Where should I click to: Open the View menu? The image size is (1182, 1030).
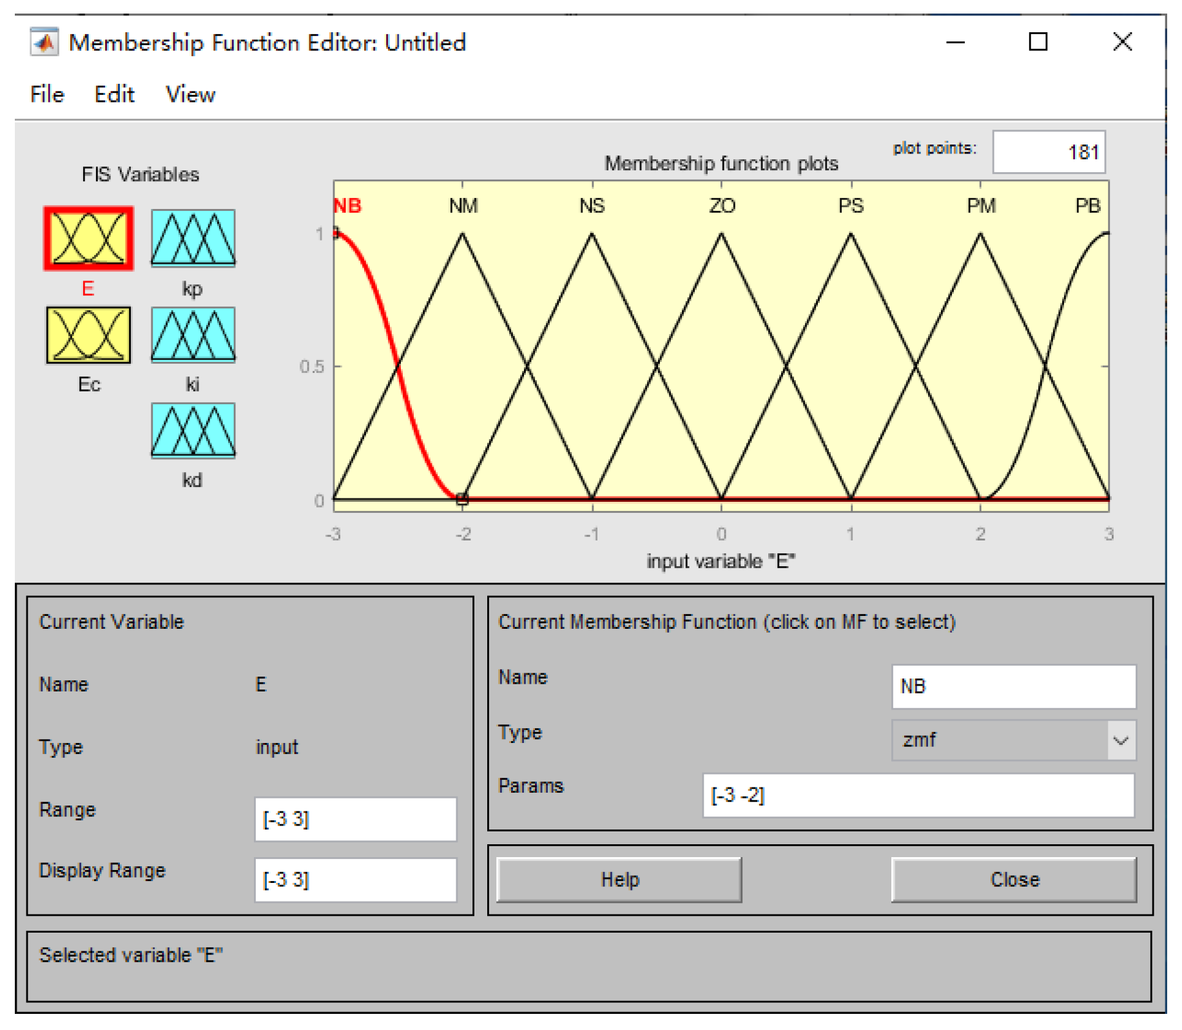coord(190,95)
